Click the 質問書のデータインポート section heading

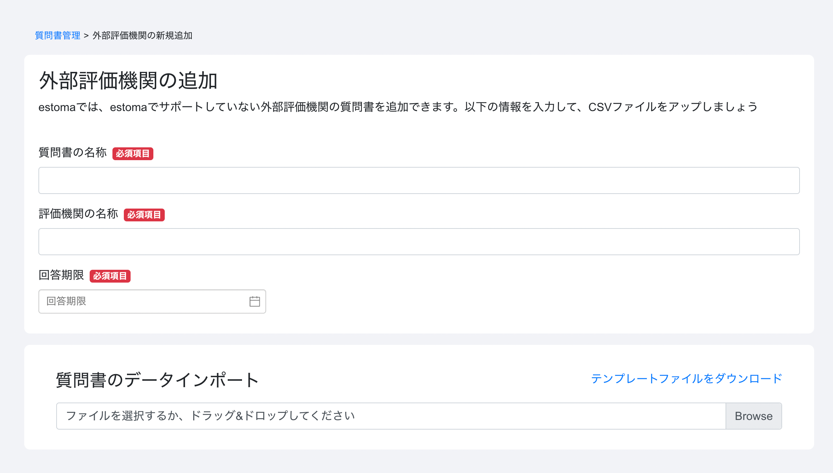(x=157, y=380)
